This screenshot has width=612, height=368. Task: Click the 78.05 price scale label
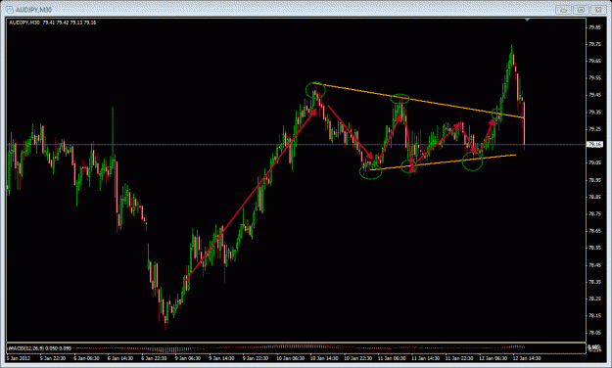point(594,333)
